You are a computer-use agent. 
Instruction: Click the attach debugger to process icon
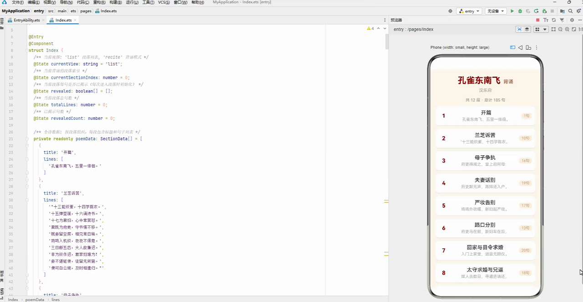(x=544, y=11)
